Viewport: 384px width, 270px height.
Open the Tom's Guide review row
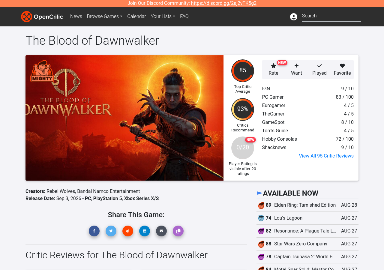pos(308,131)
